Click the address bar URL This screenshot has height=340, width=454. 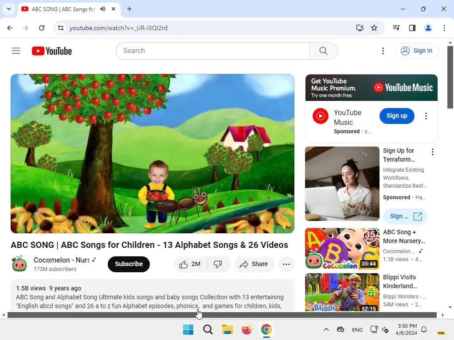(119, 28)
